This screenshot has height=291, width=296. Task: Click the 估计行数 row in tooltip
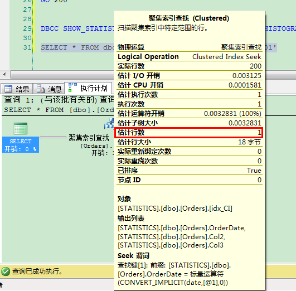(x=190, y=133)
